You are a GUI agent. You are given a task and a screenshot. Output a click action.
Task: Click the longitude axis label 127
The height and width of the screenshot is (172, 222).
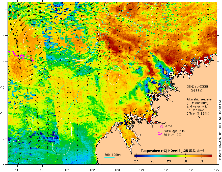[217, 170]
